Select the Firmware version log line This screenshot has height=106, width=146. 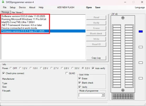pos(43,31)
